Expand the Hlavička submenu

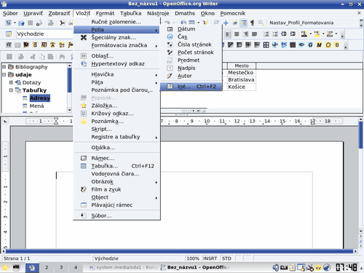point(116,74)
